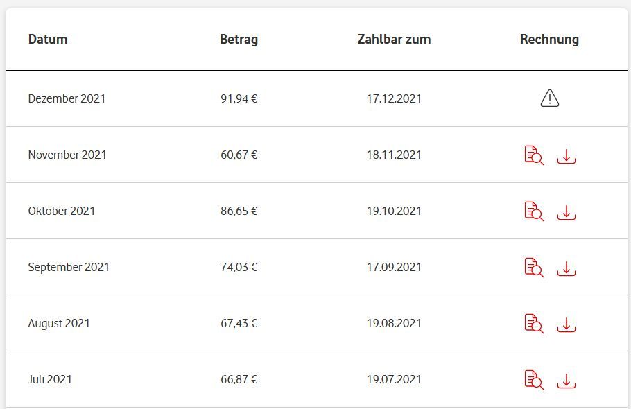Download the November 2021 invoice
The width and height of the screenshot is (631, 409).
[x=567, y=156]
